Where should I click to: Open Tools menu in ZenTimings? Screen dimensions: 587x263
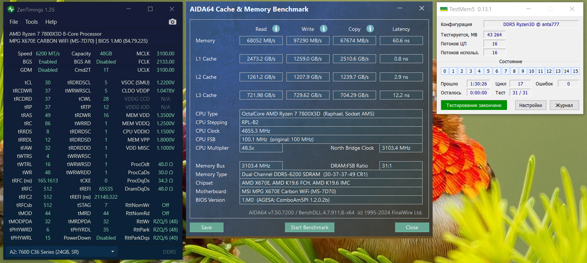(32, 22)
